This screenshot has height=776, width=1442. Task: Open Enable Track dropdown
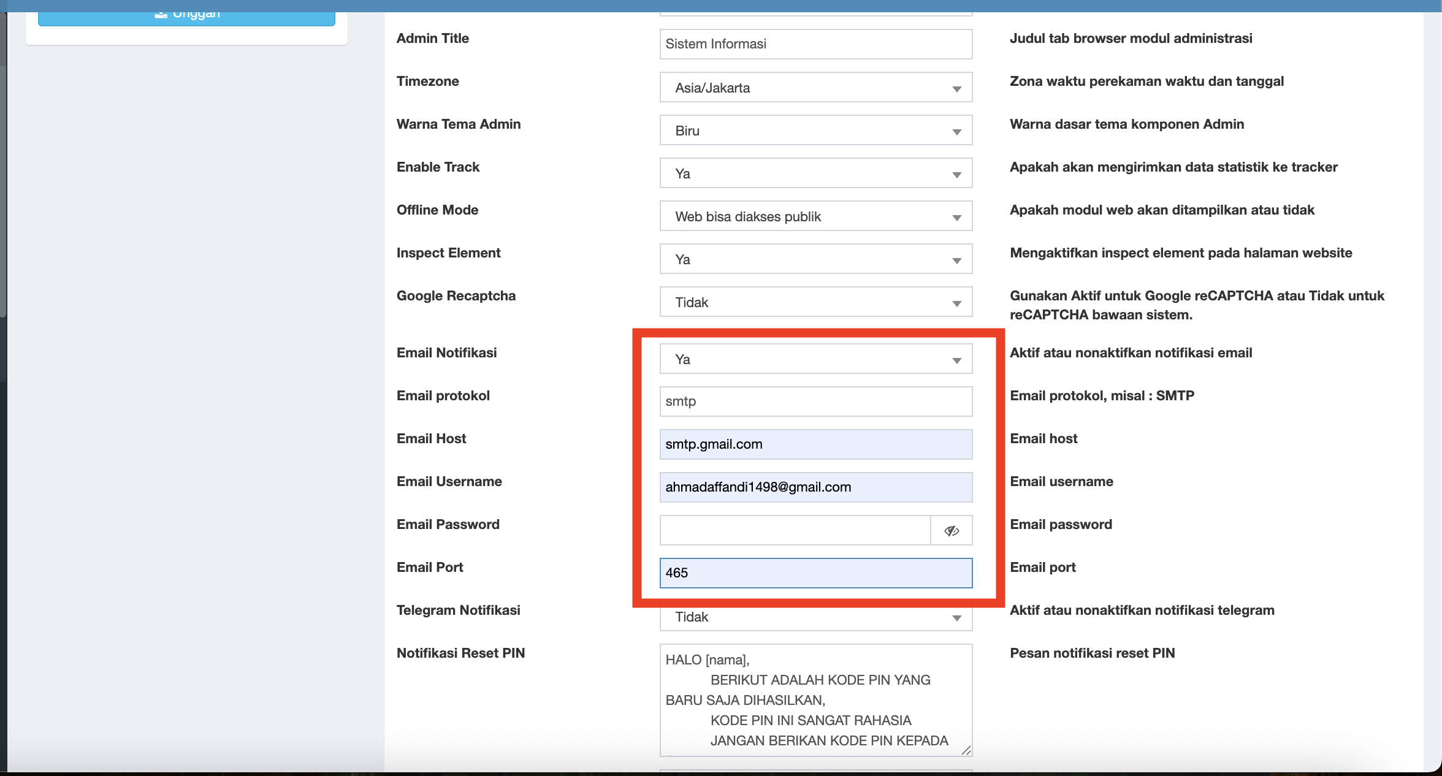pos(815,173)
